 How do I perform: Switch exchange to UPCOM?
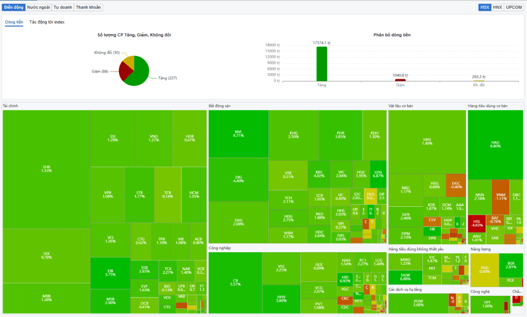[514, 7]
